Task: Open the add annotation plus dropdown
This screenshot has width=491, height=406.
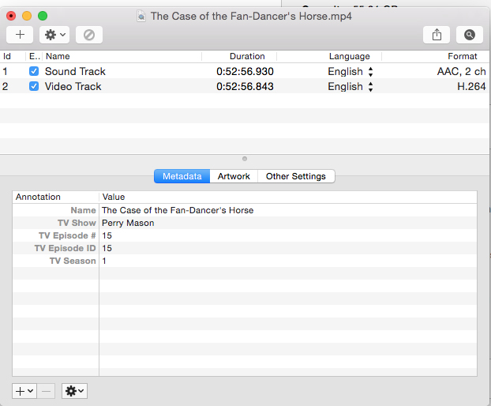Action: (x=24, y=391)
